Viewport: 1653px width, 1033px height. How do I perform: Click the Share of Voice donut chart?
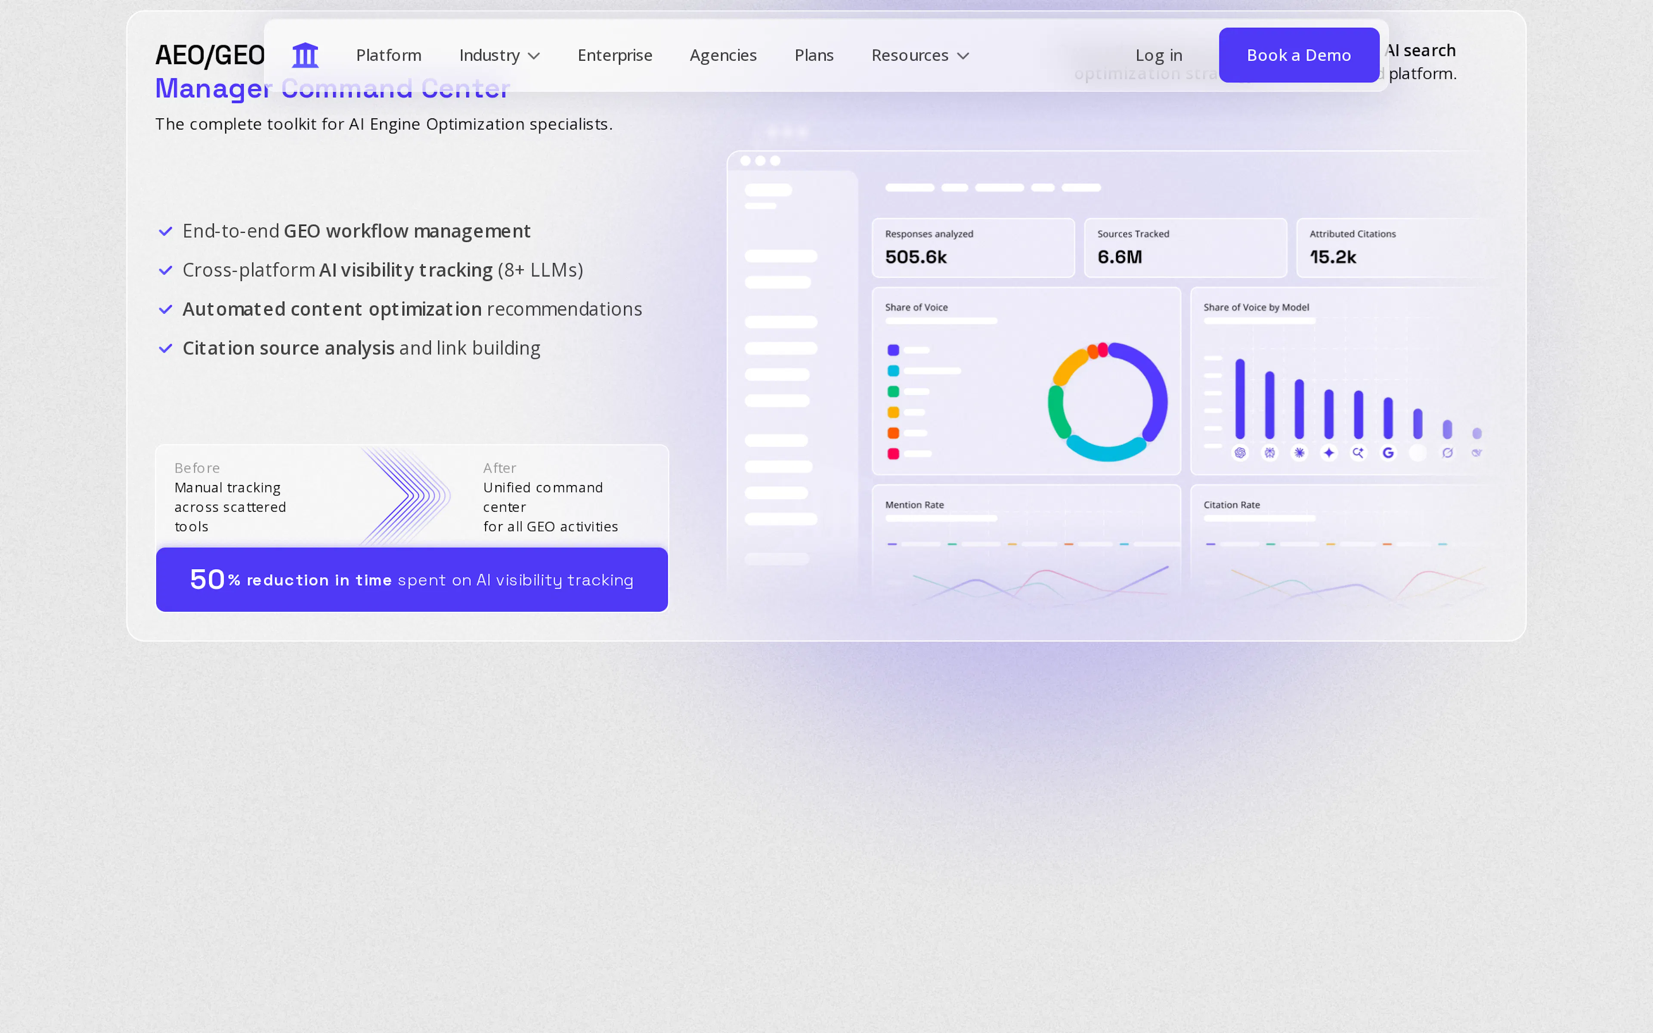(1107, 402)
